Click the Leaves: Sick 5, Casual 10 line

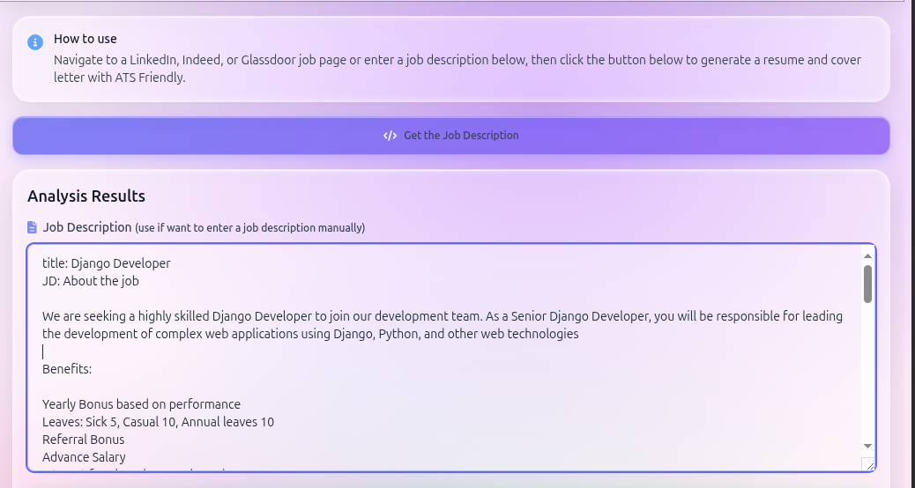[158, 422]
